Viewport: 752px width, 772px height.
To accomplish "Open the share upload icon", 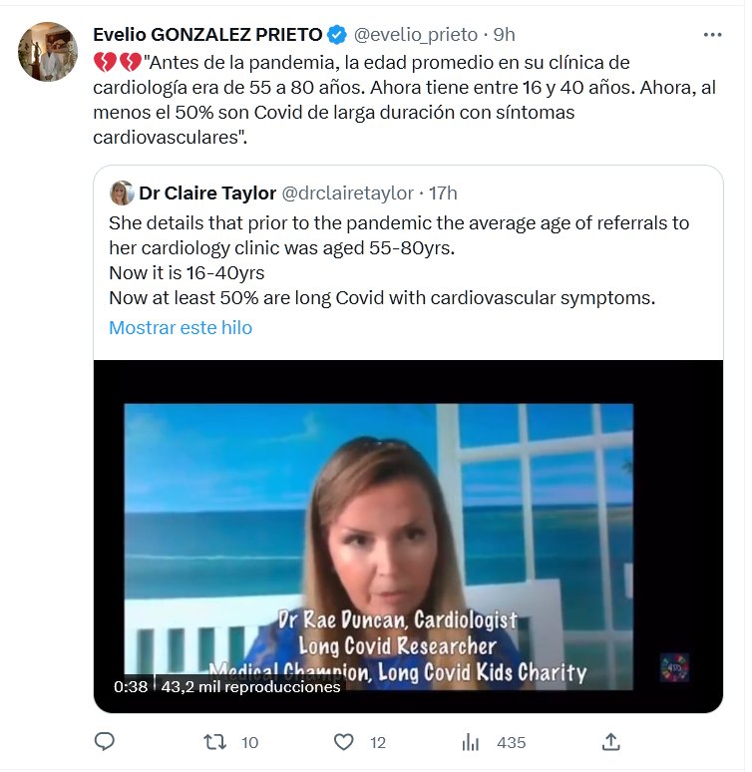I will tap(611, 741).
